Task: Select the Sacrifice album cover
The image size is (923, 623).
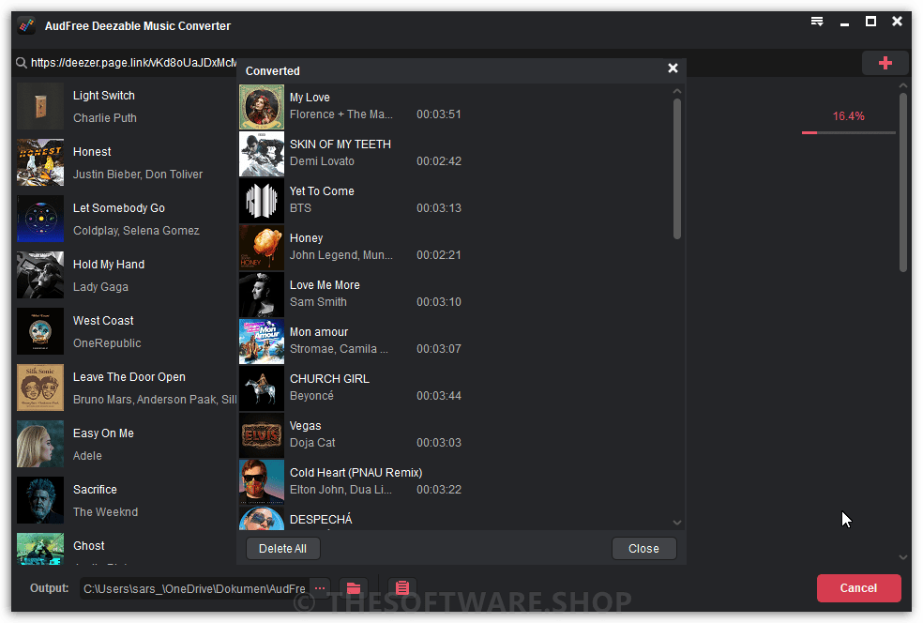Action: point(40,500)
